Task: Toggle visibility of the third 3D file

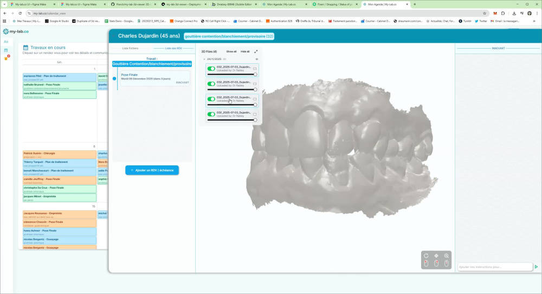Action: (211, 99)
